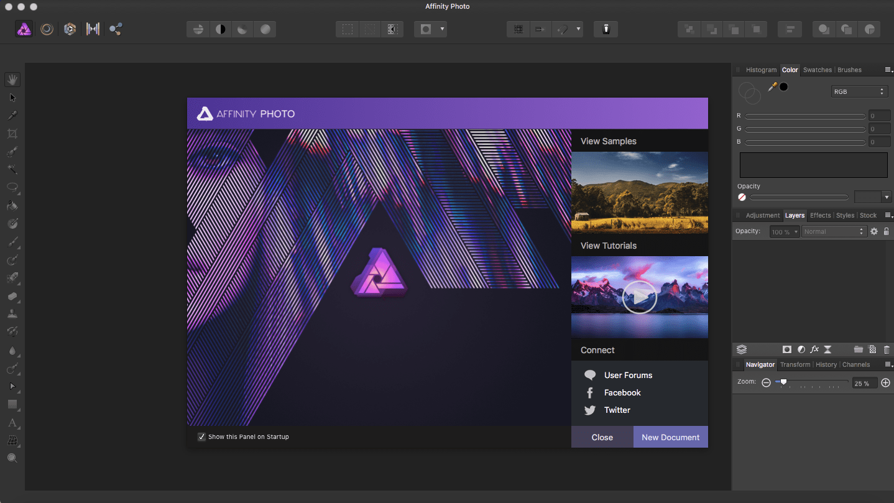Image resolution: width=894 pixels, height=503 pixels.
Task: Open the Develop Persona
Action: point(70,29)
